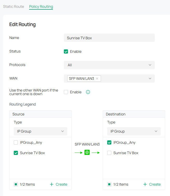Switch to the Static Route tab

click(x=13, y=6)
